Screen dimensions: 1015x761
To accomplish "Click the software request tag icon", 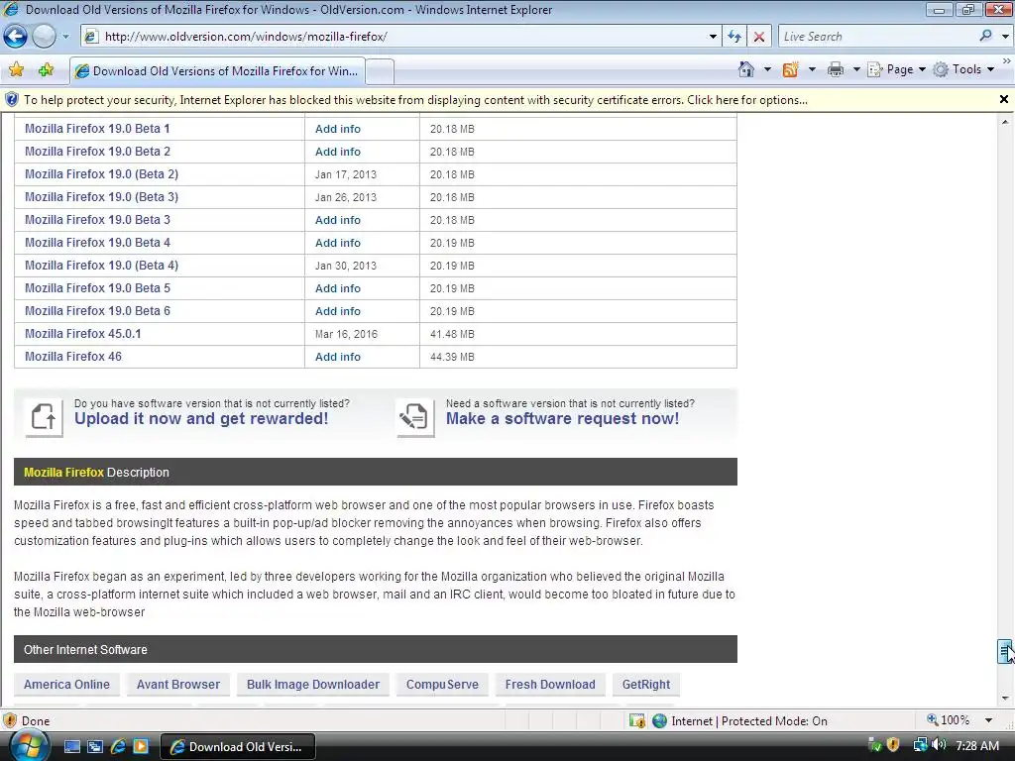I will pos(415,417).
